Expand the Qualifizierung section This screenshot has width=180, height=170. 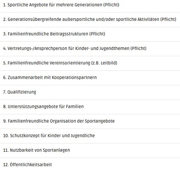coord(90,92)
